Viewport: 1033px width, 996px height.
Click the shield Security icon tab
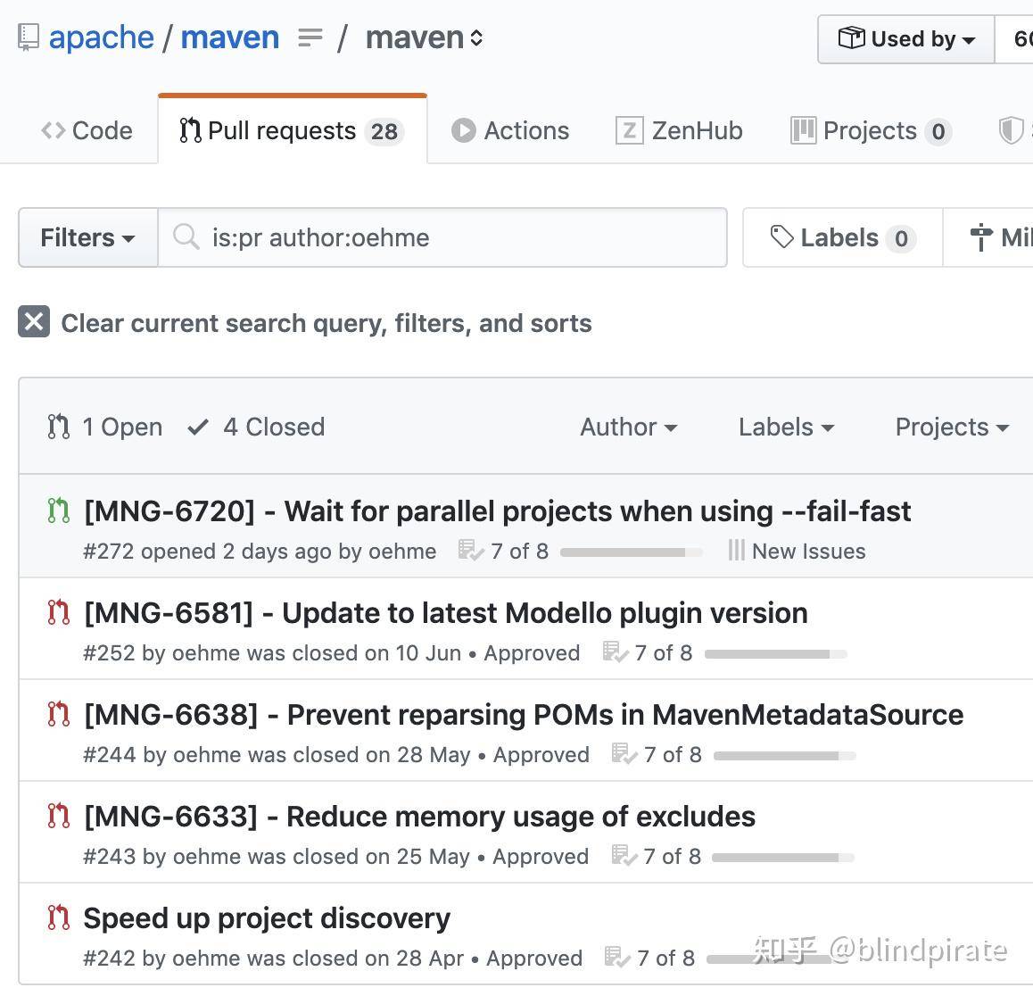pyautogui.click(x=1011, y=130)
